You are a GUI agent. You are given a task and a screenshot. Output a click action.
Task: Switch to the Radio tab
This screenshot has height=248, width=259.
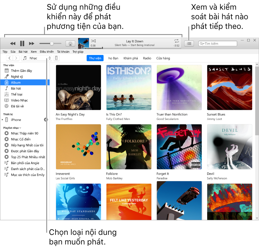tap(147, 58)
